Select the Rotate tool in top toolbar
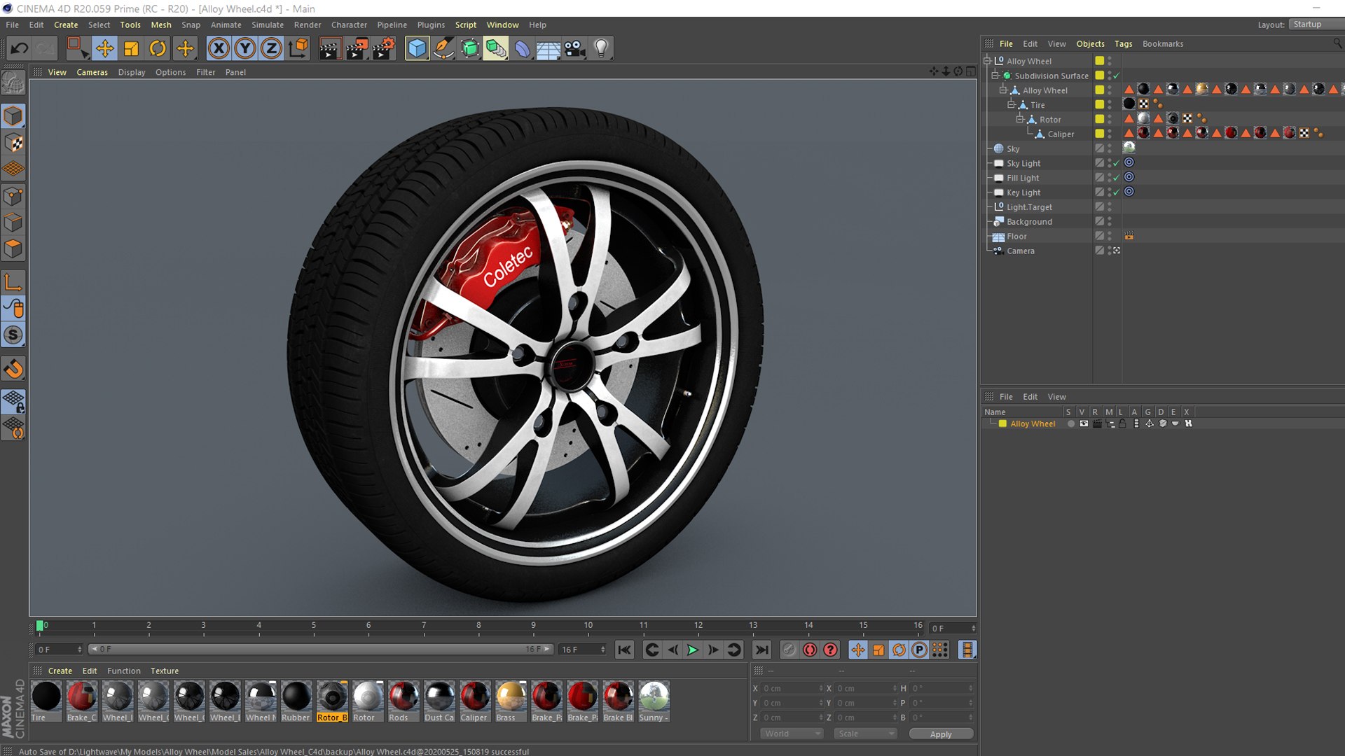This screenshot has width=1345, height=756. point(158,48)
